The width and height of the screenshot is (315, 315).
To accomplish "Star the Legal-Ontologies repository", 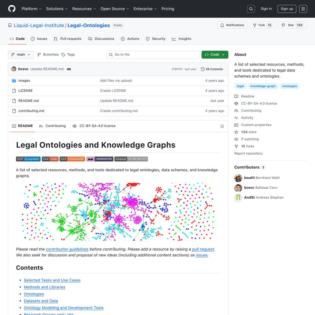I will click(x=291, y=25).
